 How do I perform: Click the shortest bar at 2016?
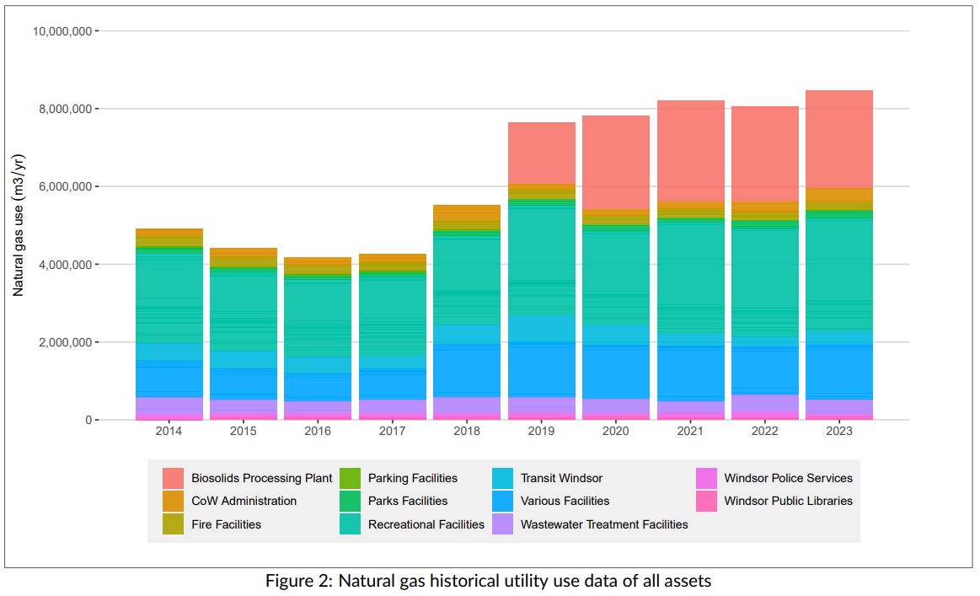pos(318,337)
